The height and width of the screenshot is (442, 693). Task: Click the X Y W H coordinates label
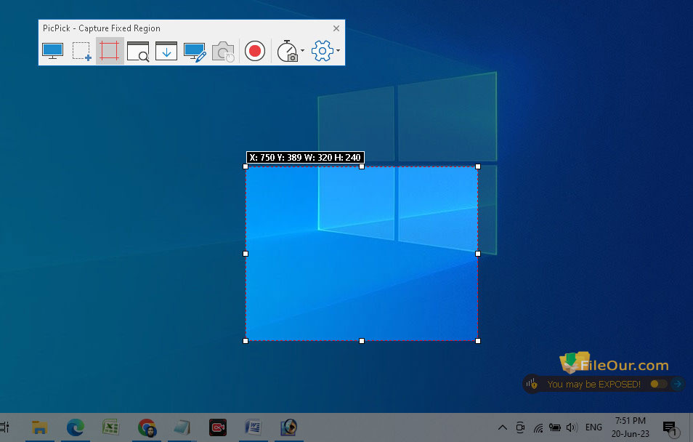305,158
